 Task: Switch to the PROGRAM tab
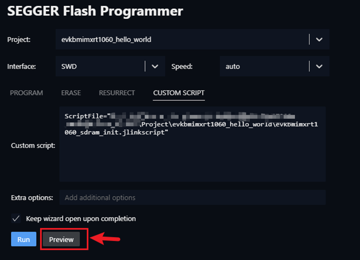(x=26, y=92)
